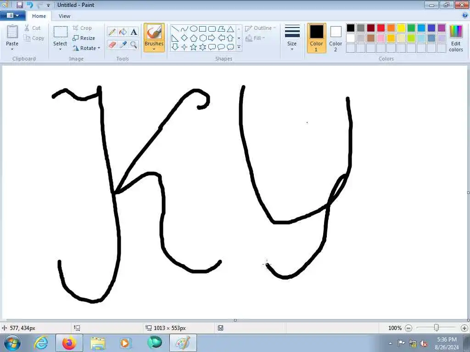Open the Windows Start button
Viewport: 470px width, 352px height.
12,343
